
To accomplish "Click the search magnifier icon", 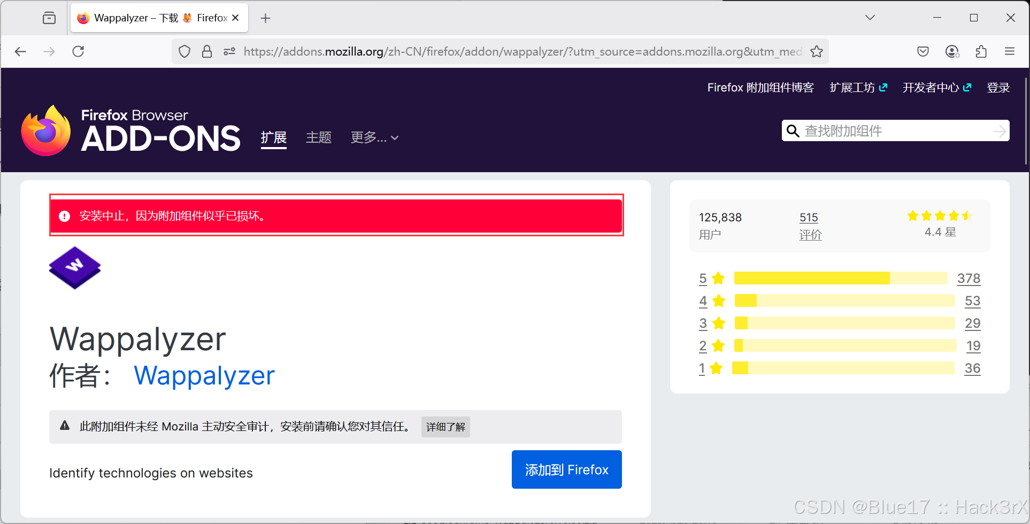I will (x=793, y=131).
